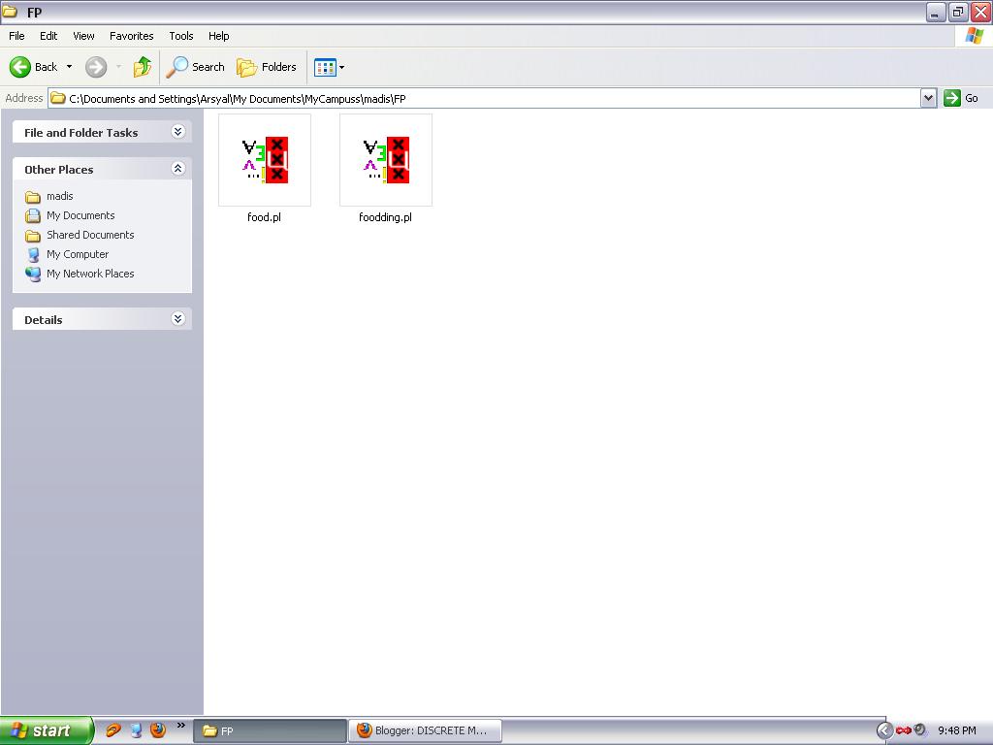Viewport: 993px width, 745px height.
Task: Open the File menu
Action: tap(16, 36)
